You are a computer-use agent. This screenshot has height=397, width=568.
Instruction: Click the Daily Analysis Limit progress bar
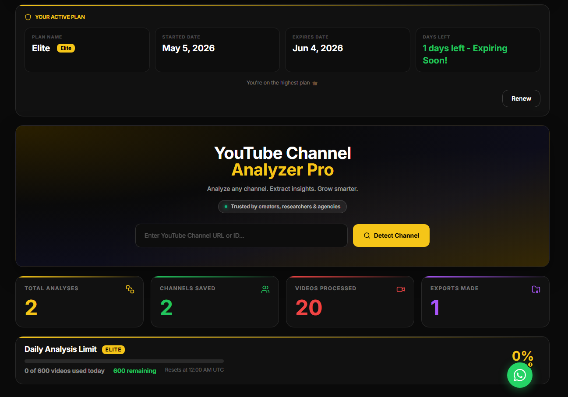124,361
